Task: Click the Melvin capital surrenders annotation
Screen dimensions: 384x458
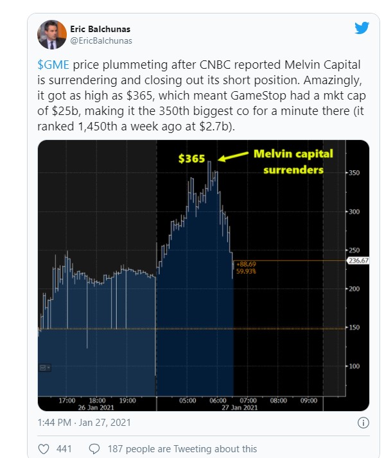Action: [293, 161]
